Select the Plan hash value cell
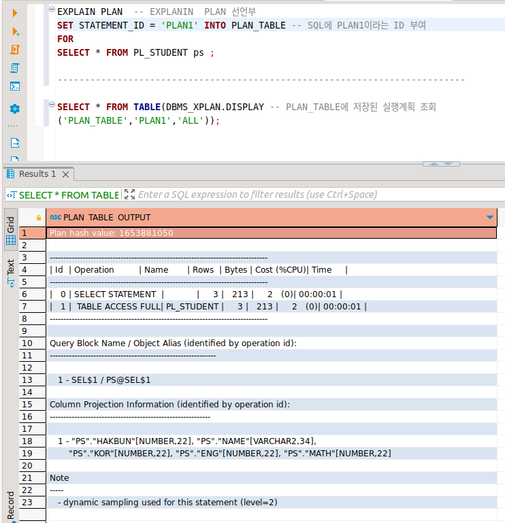The image size is (505, 523). point(272,233)
